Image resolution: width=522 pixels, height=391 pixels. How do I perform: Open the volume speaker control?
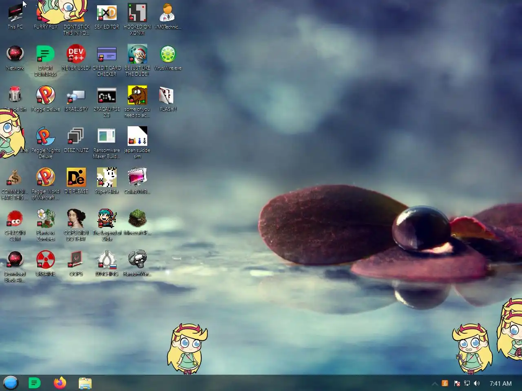click(477, 383)
